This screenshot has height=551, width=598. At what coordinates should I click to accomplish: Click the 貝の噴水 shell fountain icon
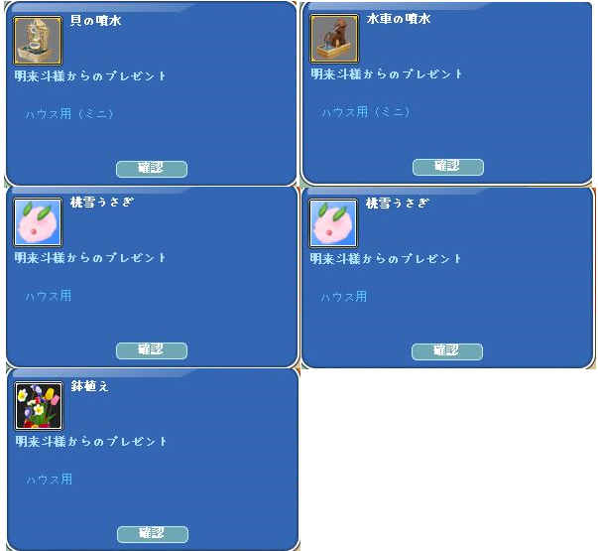coord(38,41)
